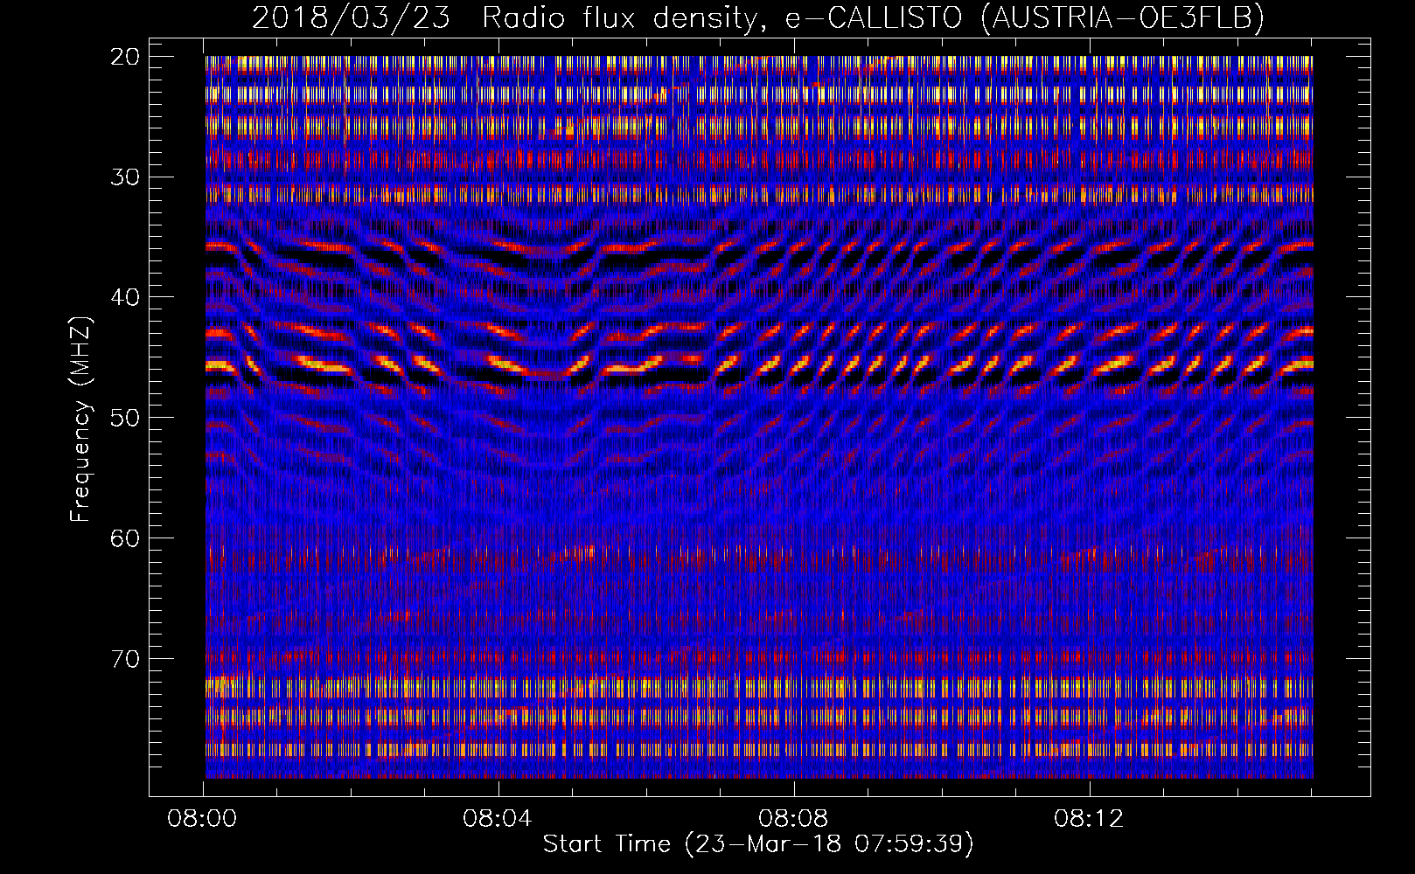The height and width of the screenshot is (874, 1415).
Task: Click the 'Start Time (23-Mar-18 07:59:39)' axis label
Action: click(x=758, y=844)
